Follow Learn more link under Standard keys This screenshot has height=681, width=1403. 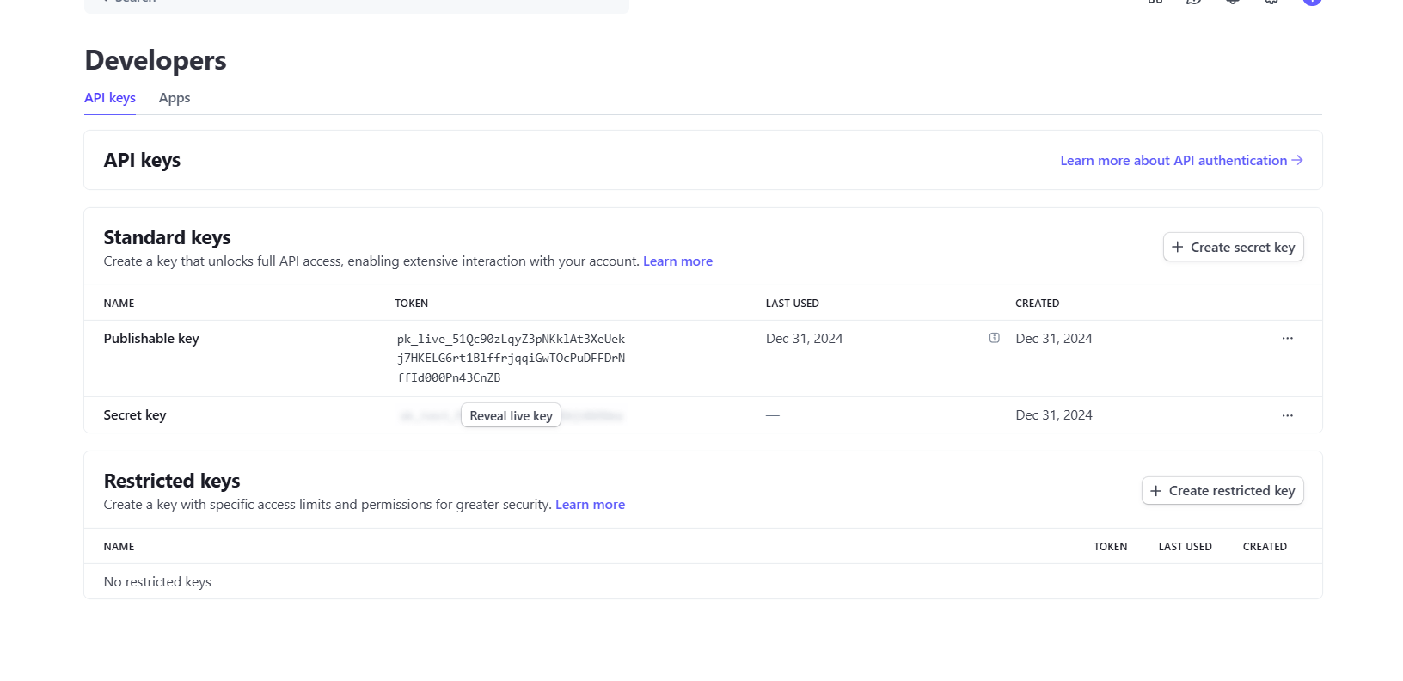pos(677,261)
